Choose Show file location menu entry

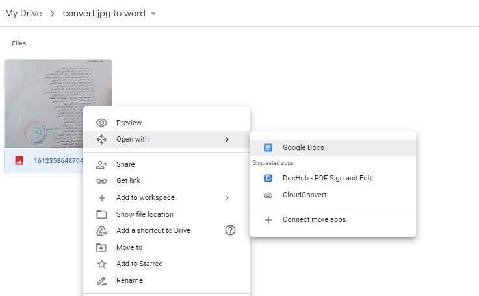point(144,215)
